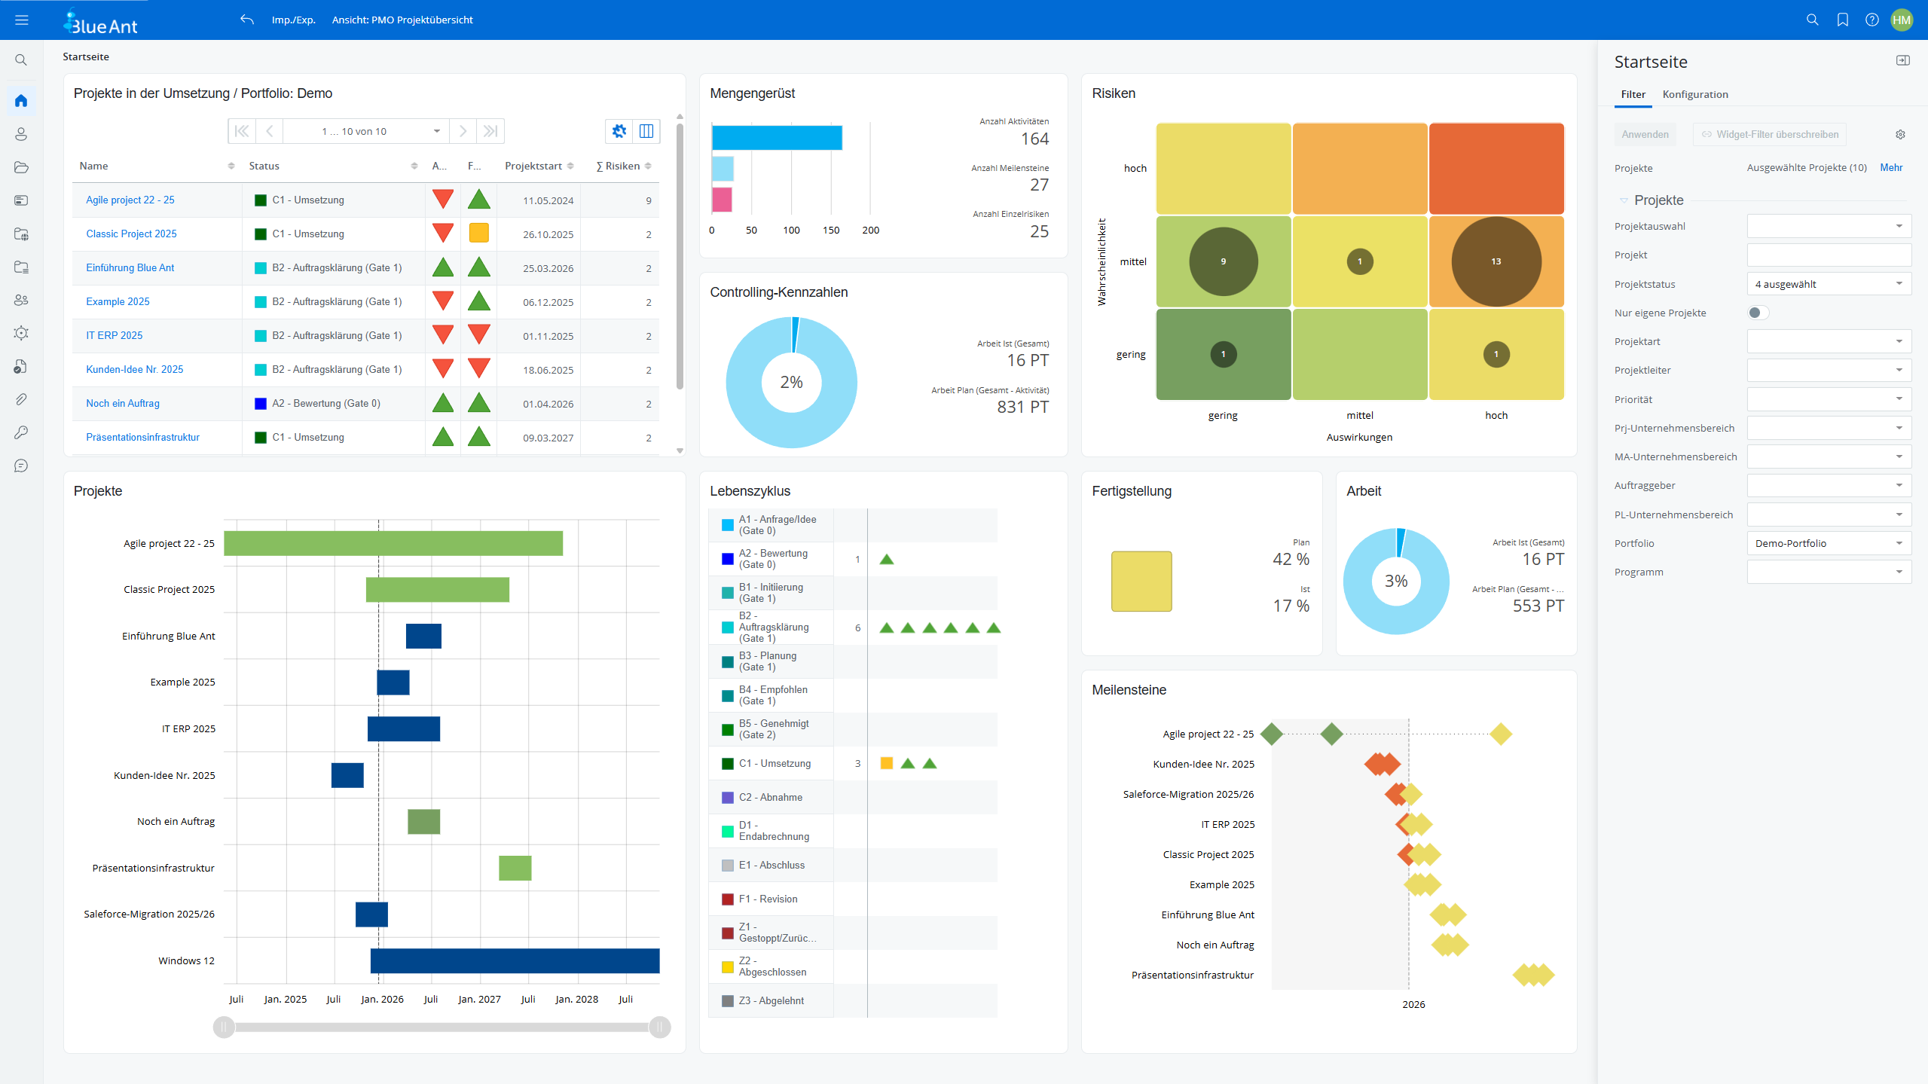Open the paperclip attachments icon in sidebar
This screenshot has height=1084, width=1928.
21,399
